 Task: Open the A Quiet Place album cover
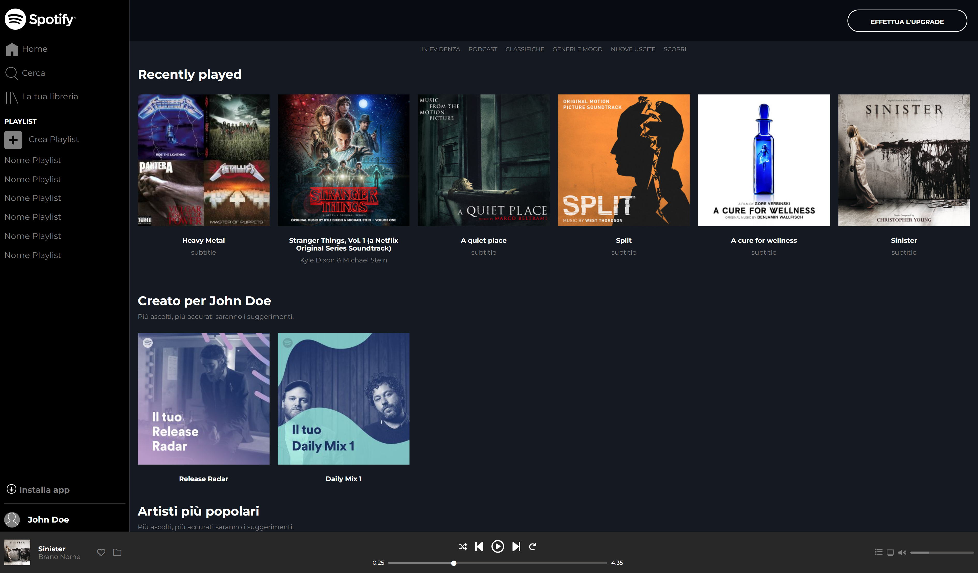click(484, 160)
